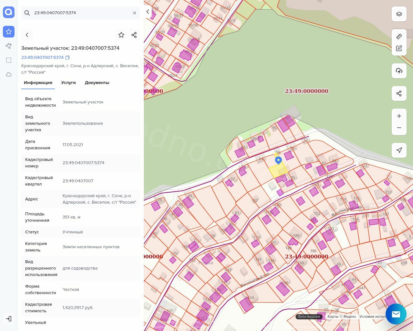Select the ruler measurement tool
The width and height of the screenshot is (413, 331).
[x=399, y=37]
